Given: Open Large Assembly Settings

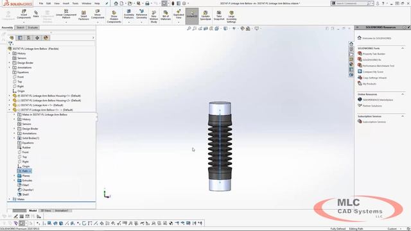Looking at the screenshot, I should [x=231, y=17].
